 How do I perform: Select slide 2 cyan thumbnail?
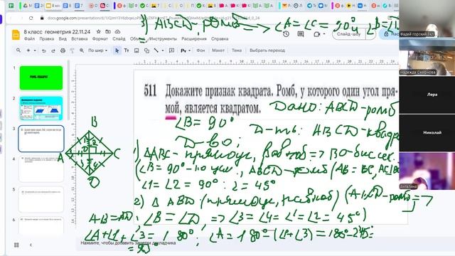[x=41, y=108]
